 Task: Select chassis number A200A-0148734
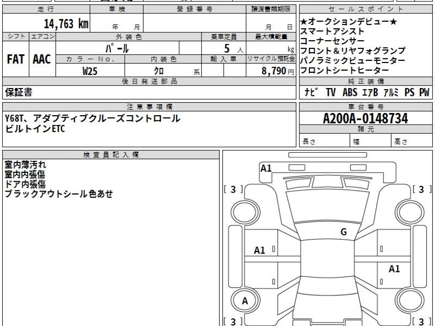coord(365,118)
